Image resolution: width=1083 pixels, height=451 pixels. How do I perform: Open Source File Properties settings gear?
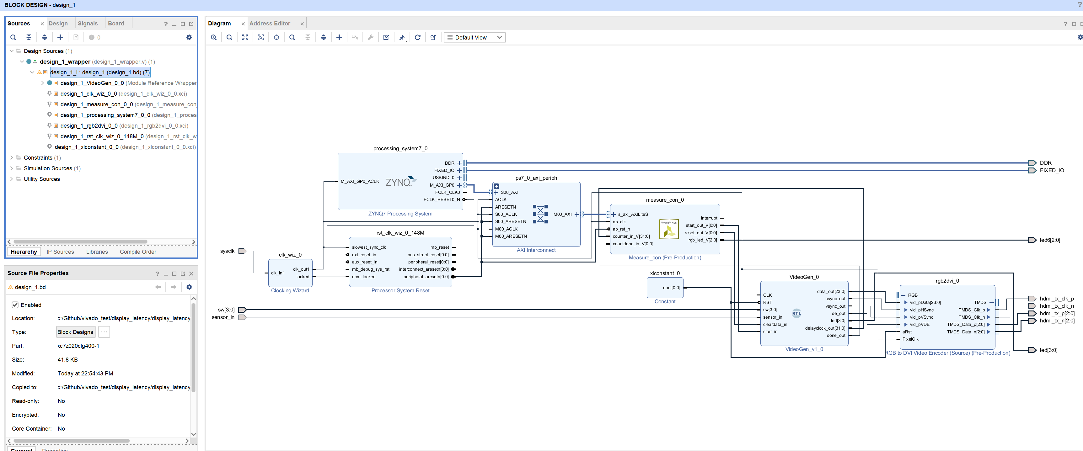coord(189,287)
